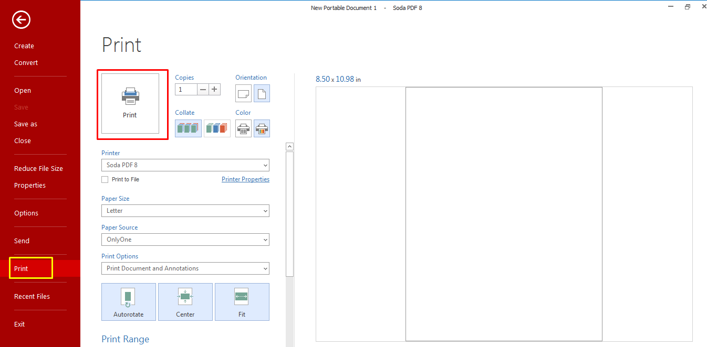Select portrait orientation icon
This screenshot has height=347, width=707.
coord(262,94)
